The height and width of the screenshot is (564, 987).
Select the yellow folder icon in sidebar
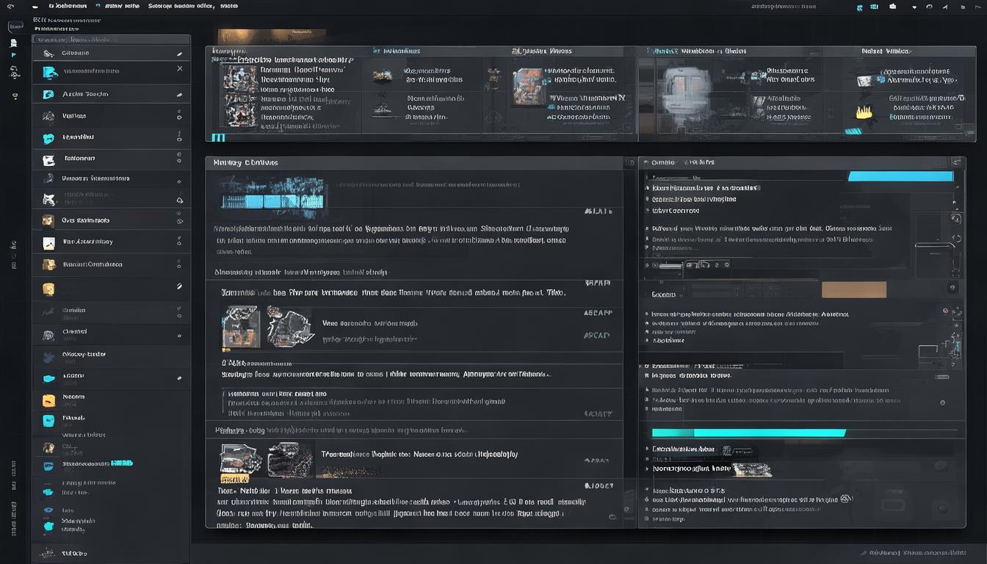pyautogui.click(x=48, y=401)
